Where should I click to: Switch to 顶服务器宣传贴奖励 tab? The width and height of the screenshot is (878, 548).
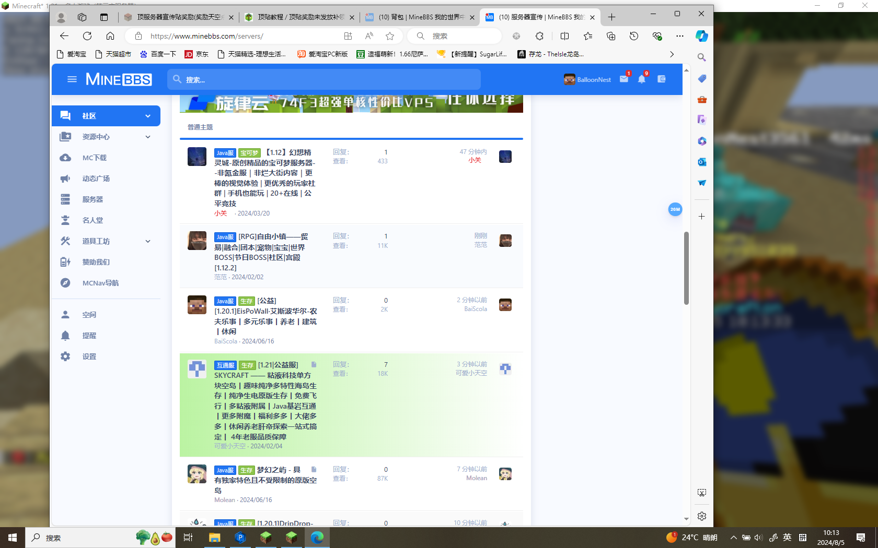pyautogui.click(x=179, y=17)
